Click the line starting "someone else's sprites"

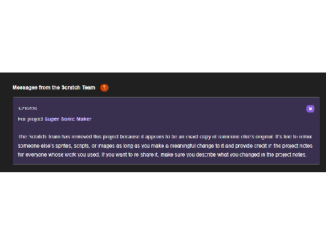165,146
